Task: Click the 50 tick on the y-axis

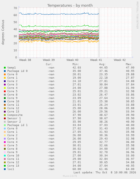Action: pyautogui.click(x=15, y=22)
